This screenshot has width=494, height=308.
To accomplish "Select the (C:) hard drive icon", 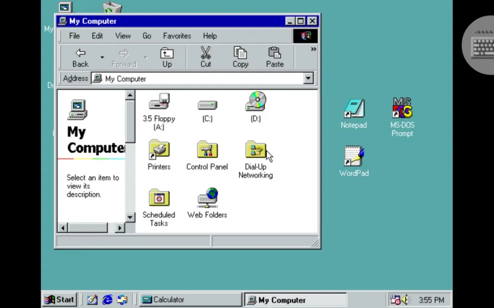I will click(x=207, y=105).
